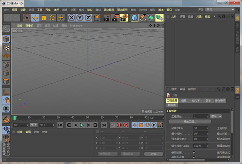The width and height of the screenshot is (242, 164).
Task: Add a Cube primitive object
Action: point(134,18)
